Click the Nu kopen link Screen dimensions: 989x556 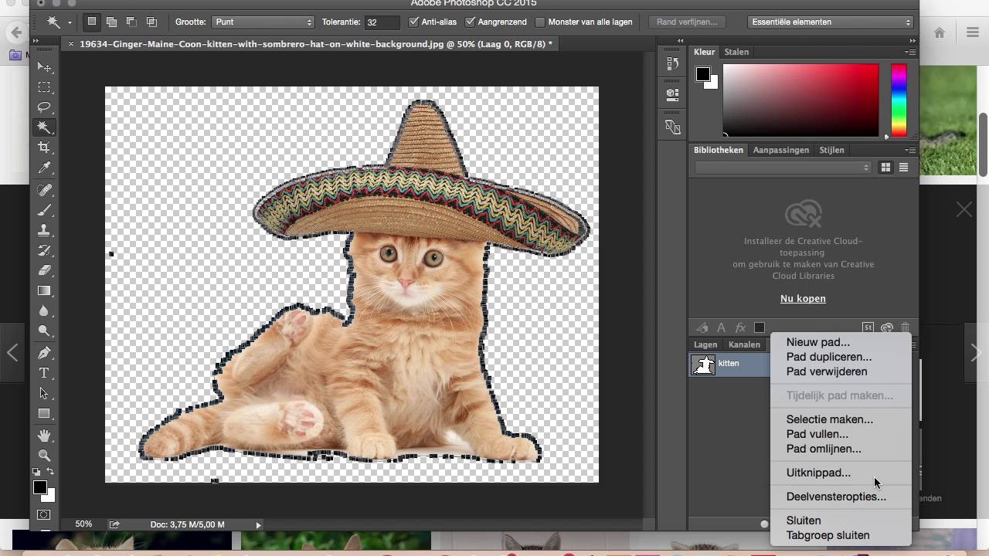tap(803, 299)
